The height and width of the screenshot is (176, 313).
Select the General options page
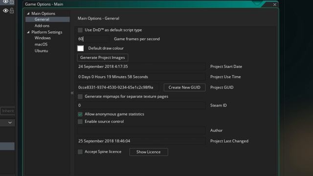(x=47, y=20)
